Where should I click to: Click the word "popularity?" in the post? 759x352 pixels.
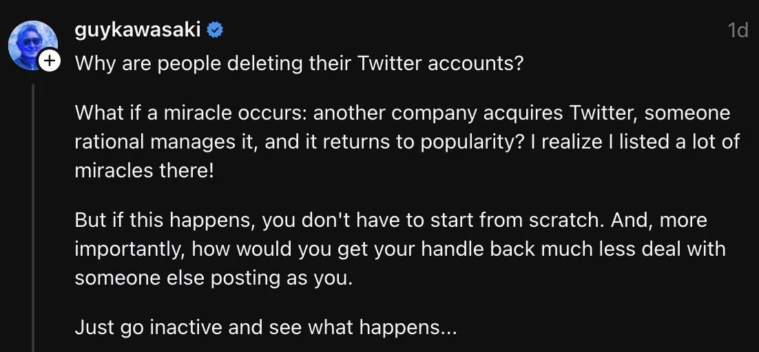pos(472,143)
